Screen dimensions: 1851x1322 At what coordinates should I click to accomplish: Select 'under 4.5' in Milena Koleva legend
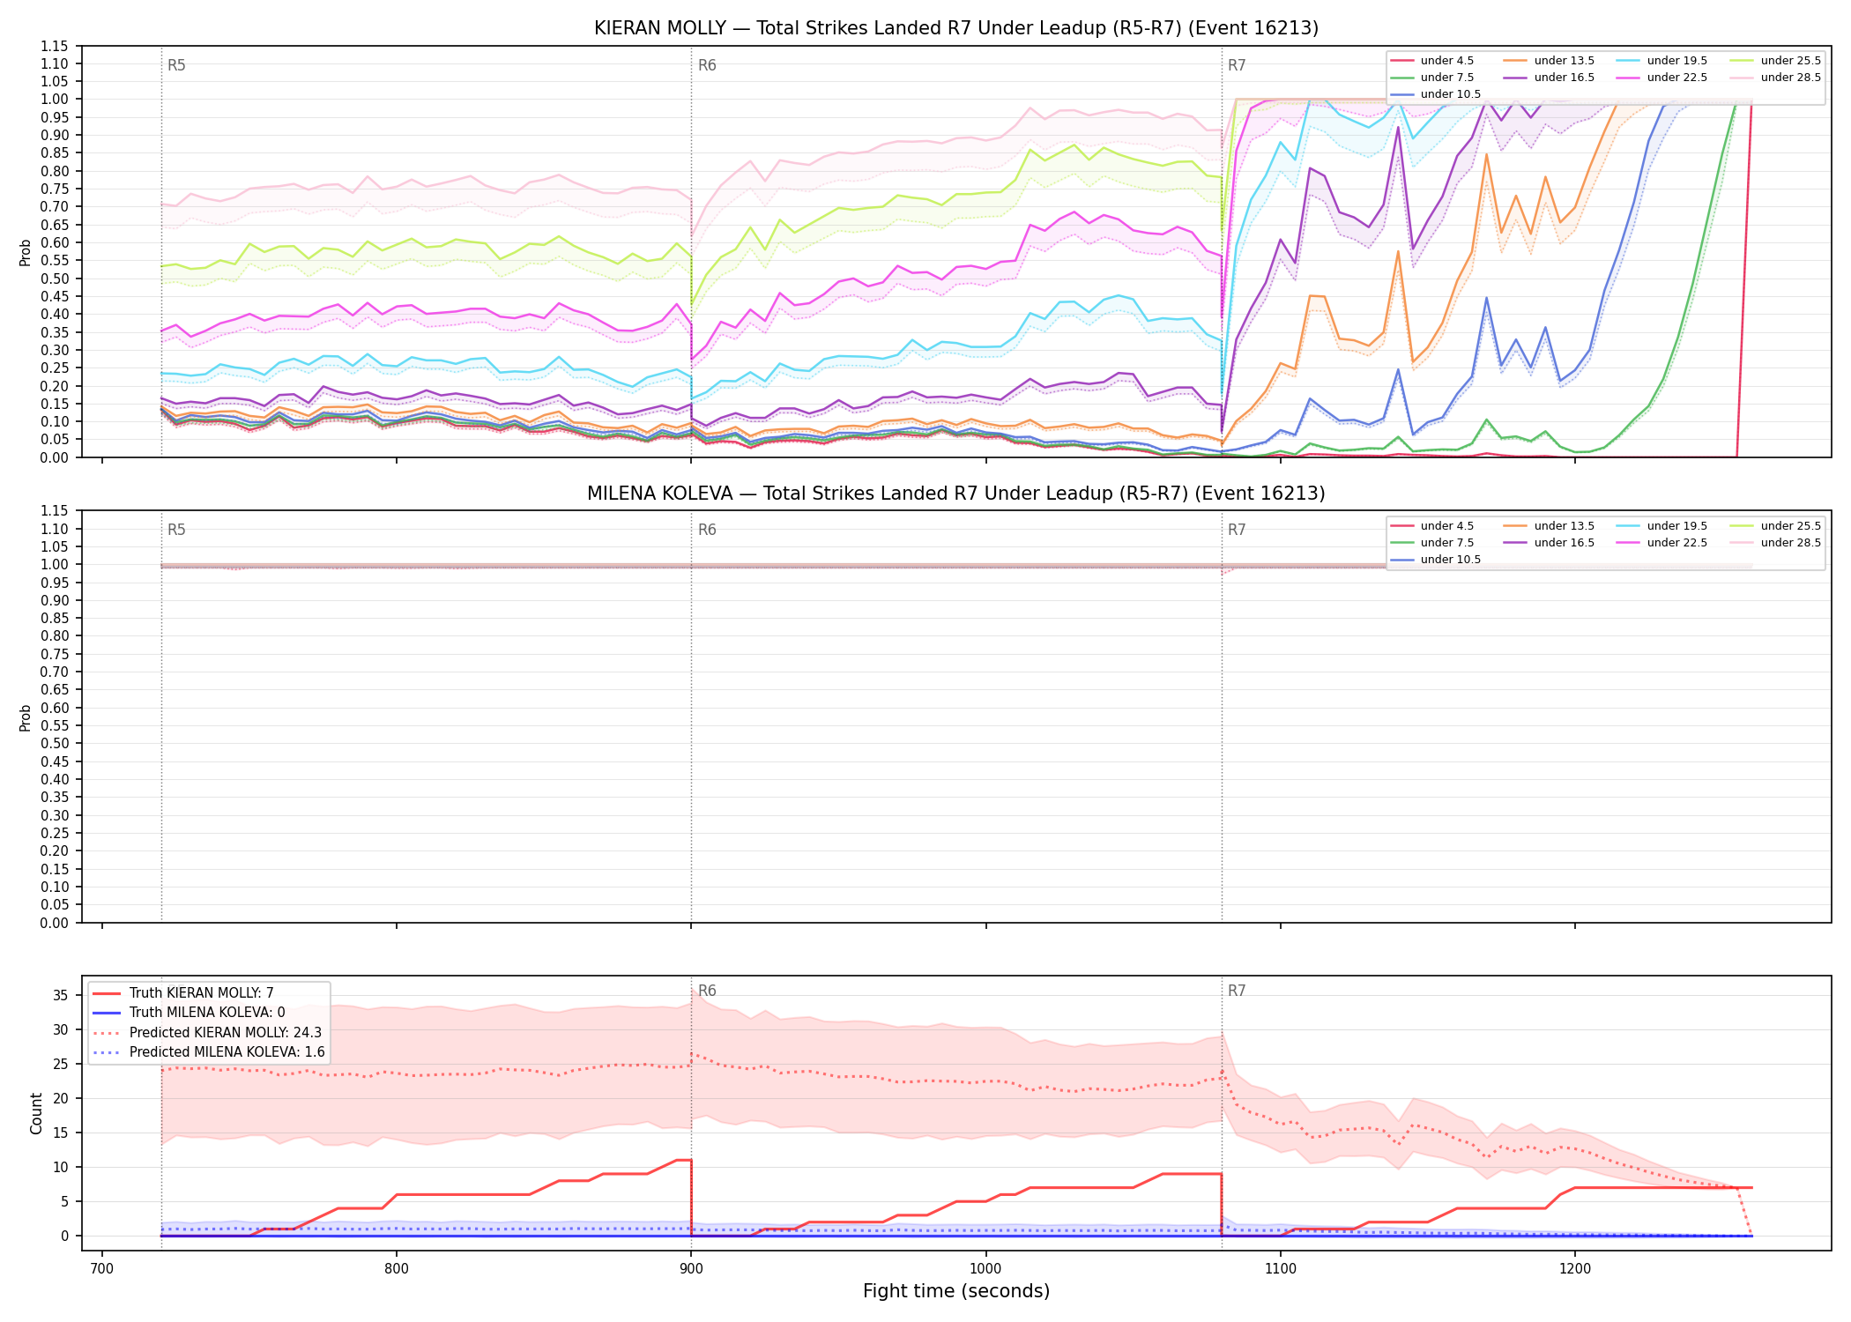1432,526
